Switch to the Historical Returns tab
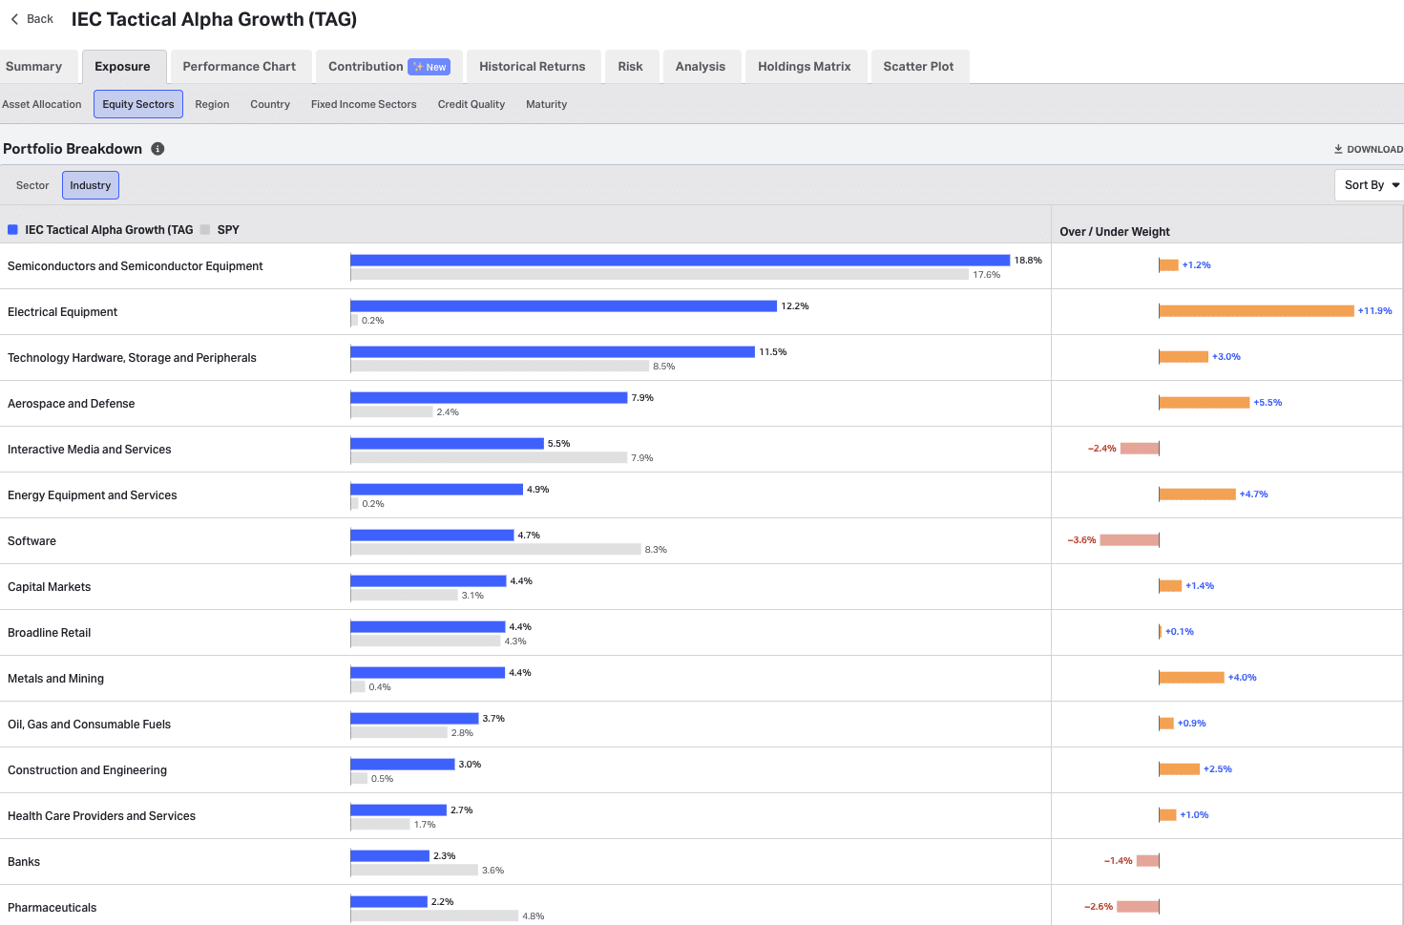The width and height of the screenshot is (1404, 925). [533, 67]
